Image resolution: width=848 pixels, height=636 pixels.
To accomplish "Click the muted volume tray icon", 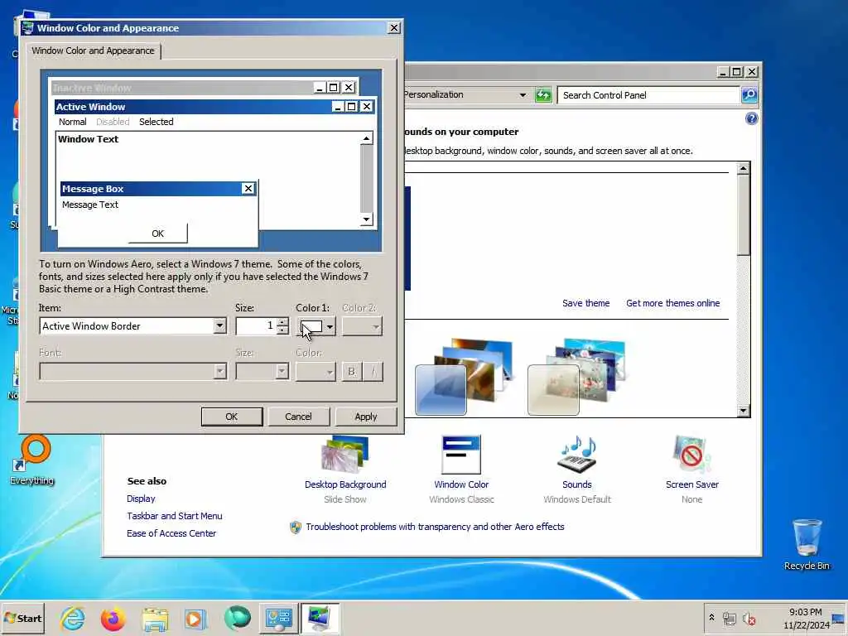I will pyautogui.click(x=749, y=618).
